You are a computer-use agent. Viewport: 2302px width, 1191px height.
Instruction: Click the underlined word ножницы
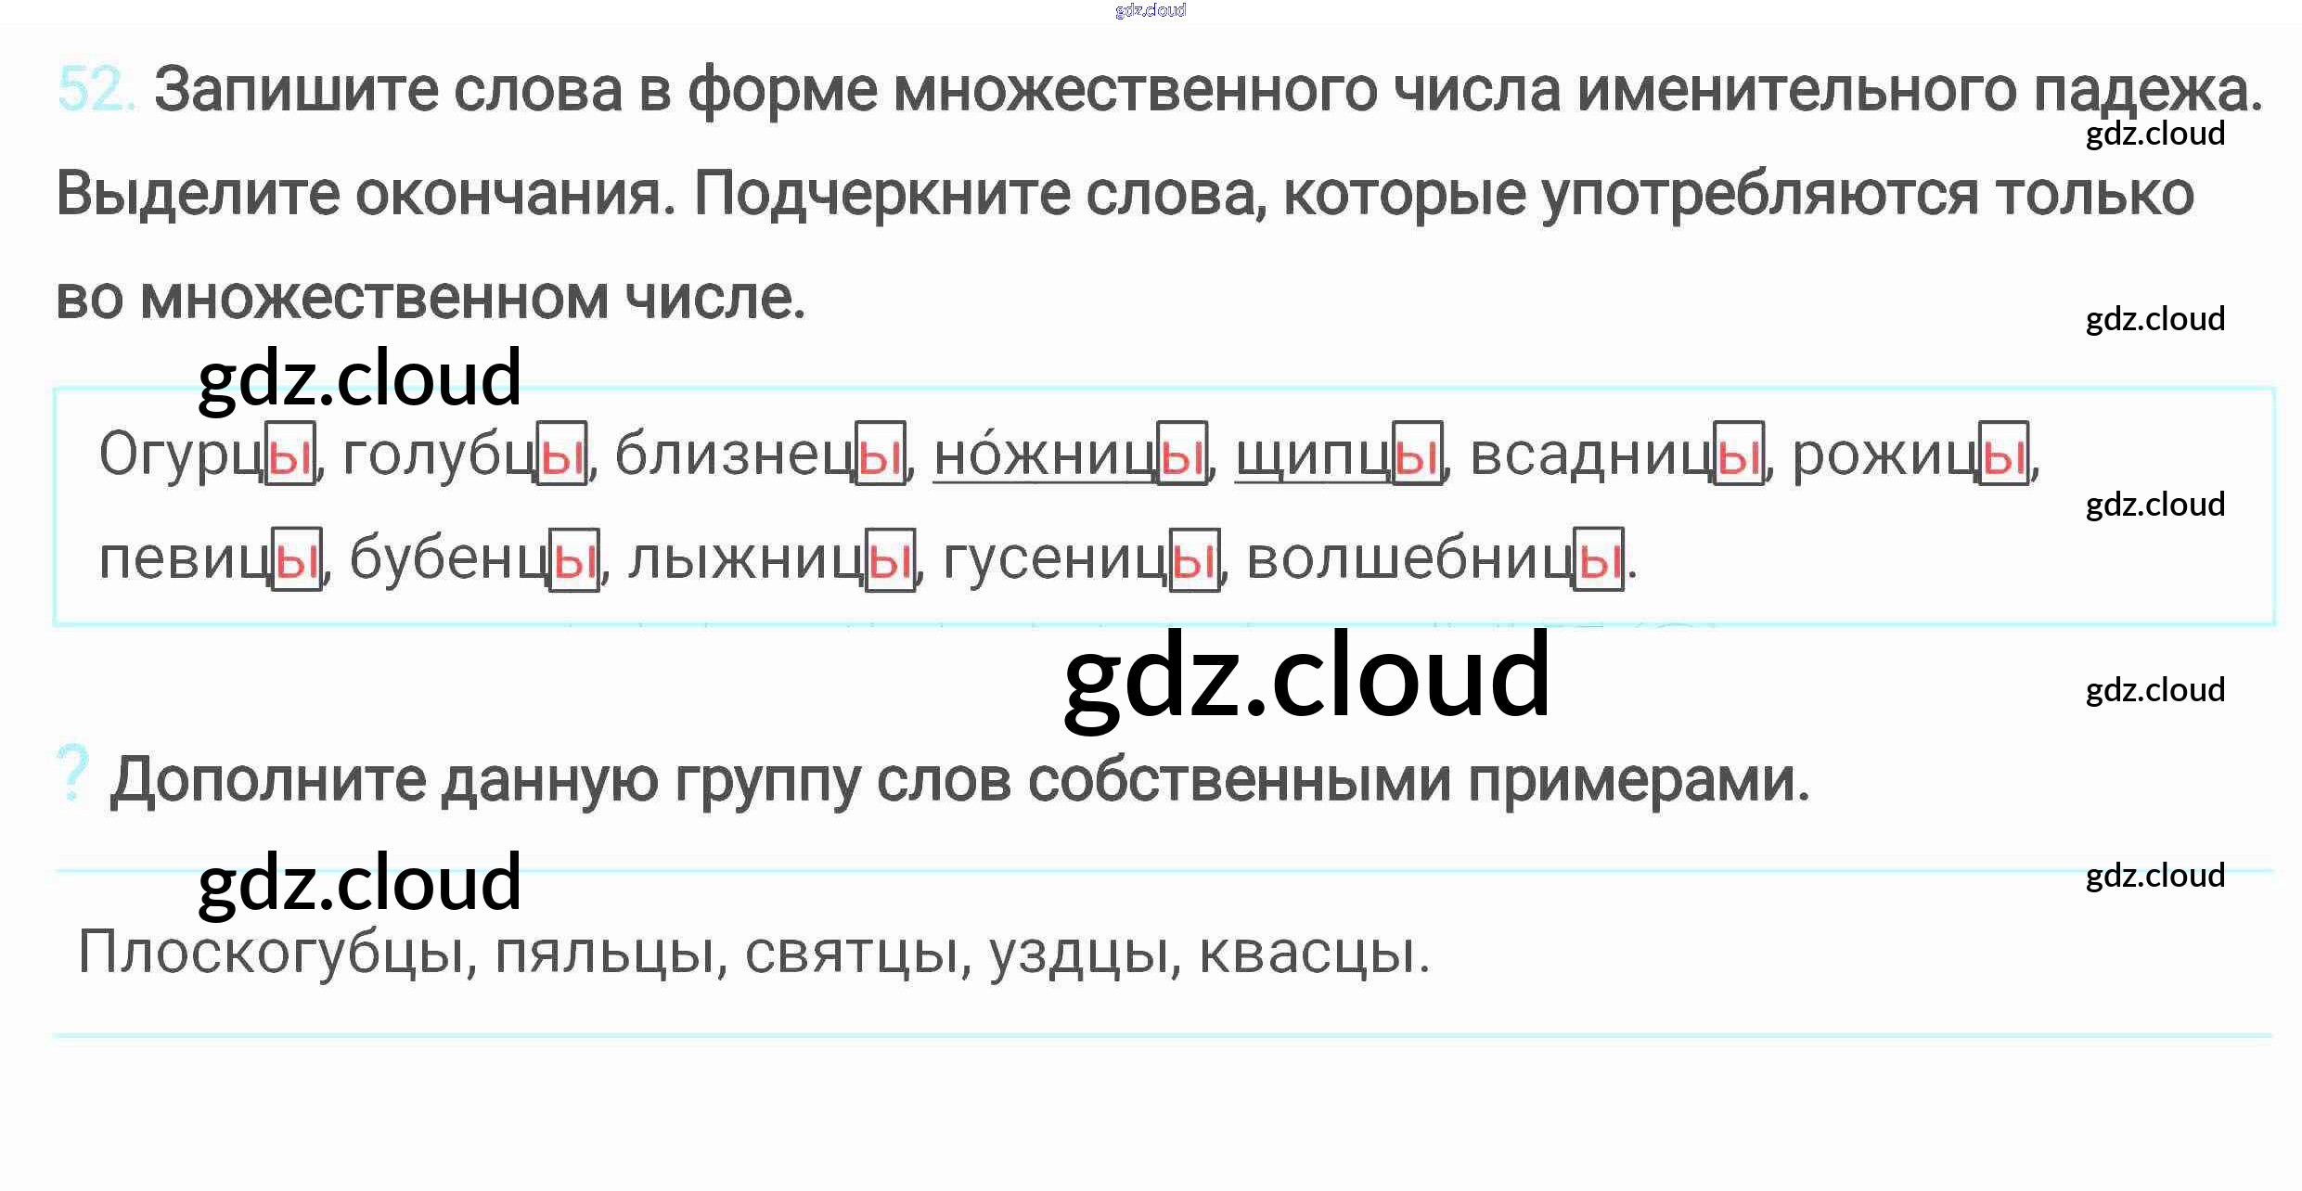1069,455
